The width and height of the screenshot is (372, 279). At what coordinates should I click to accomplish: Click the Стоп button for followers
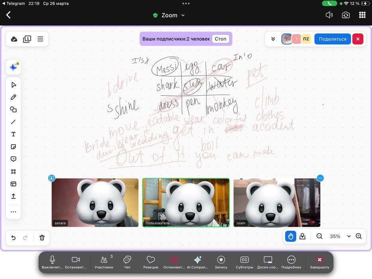220,39
